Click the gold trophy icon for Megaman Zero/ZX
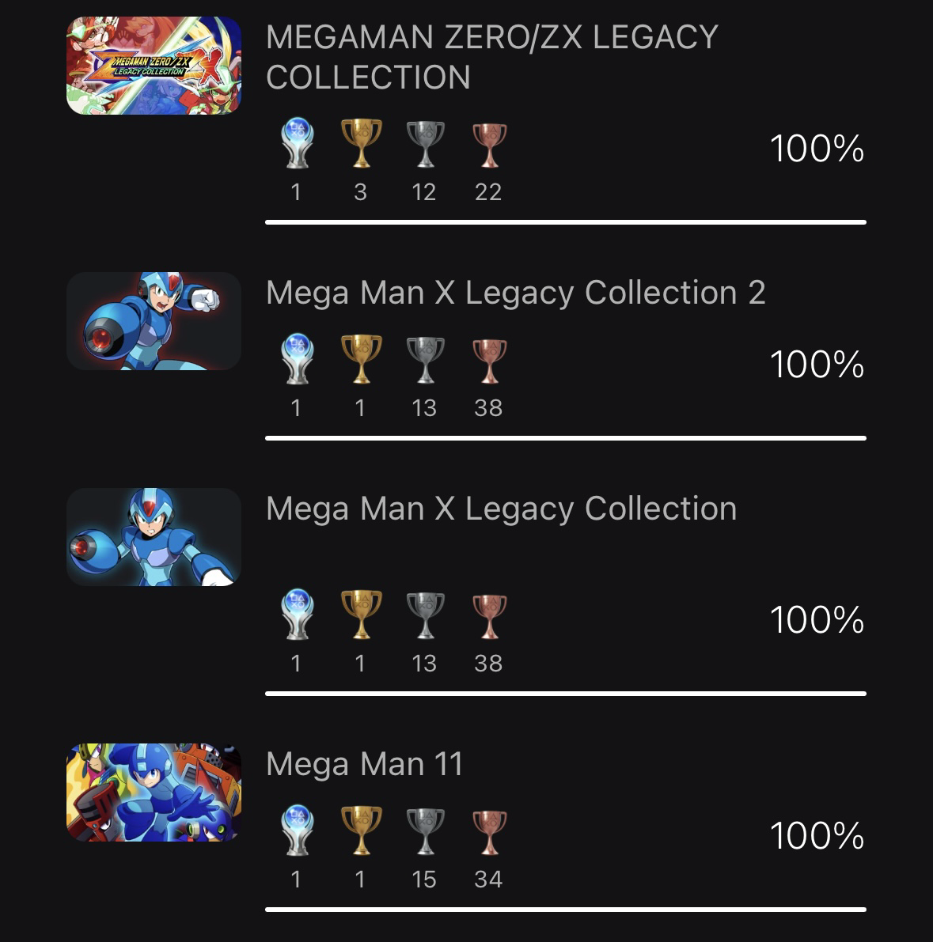 pos(362,143)
